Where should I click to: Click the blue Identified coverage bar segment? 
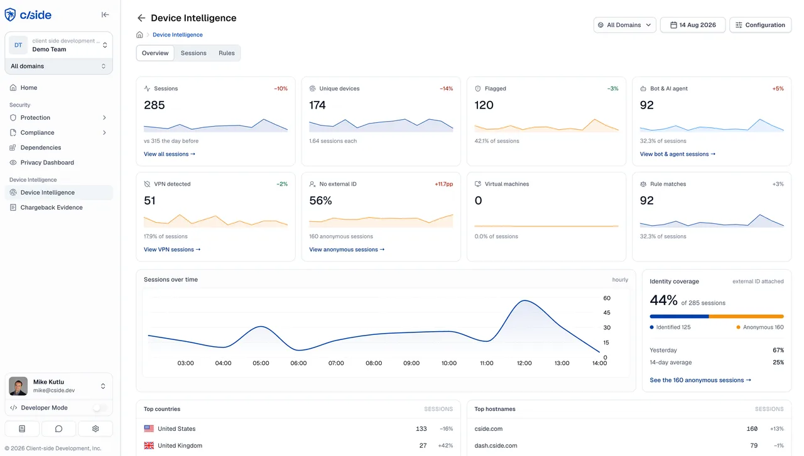tap(679, 317)
